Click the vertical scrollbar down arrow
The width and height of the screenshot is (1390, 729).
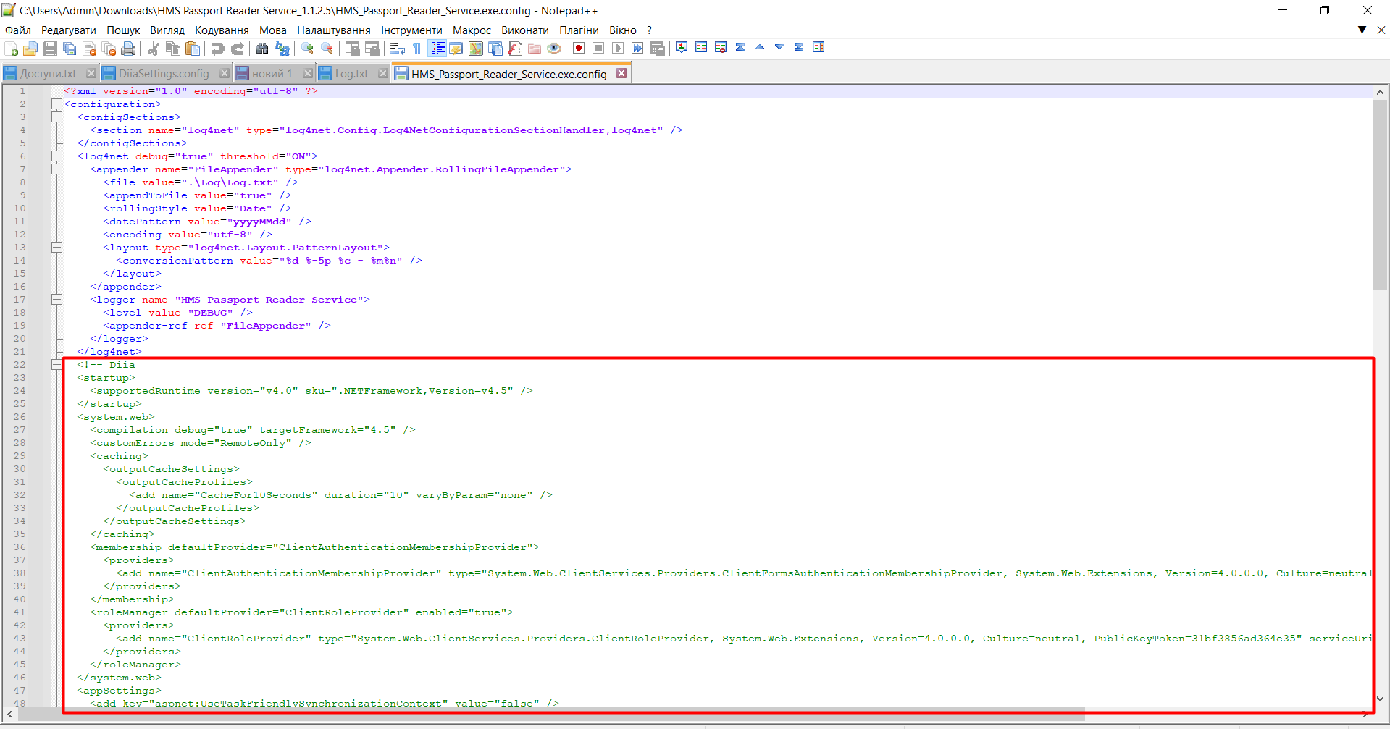tap(1380, 699)
